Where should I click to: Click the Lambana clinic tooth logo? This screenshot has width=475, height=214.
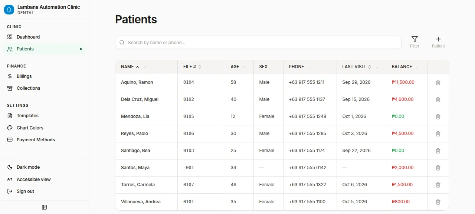[9, 10]
